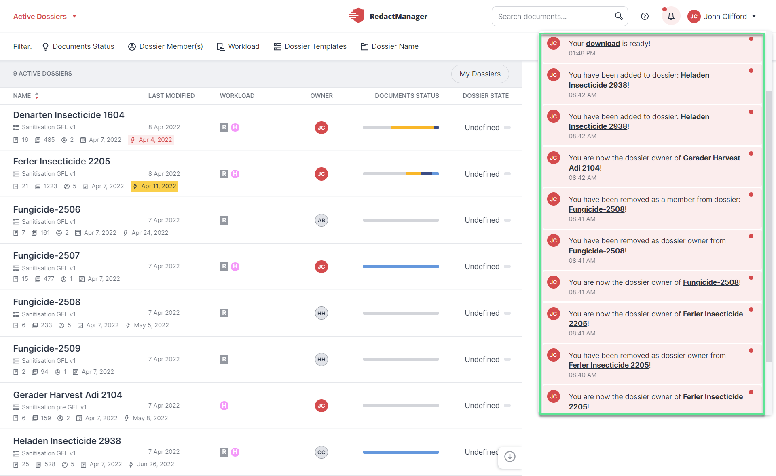
Task: Click the R workload badge for Fungicide-2509
Action: (x=224, y=359)
